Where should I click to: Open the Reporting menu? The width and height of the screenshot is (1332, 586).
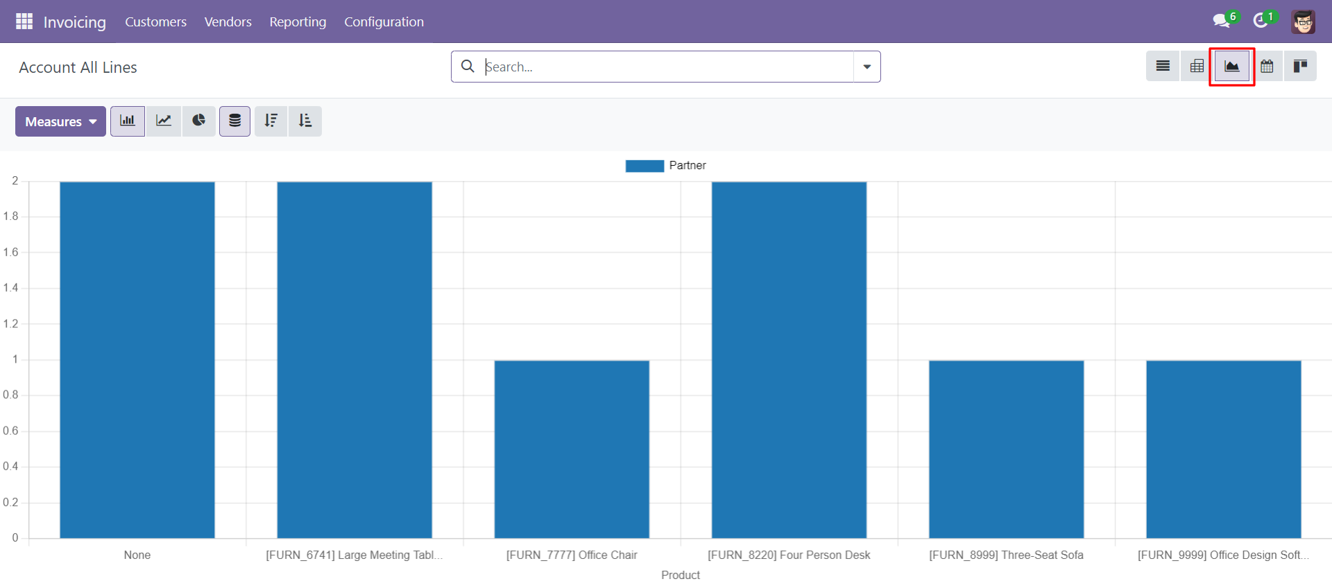coord(298,21)
